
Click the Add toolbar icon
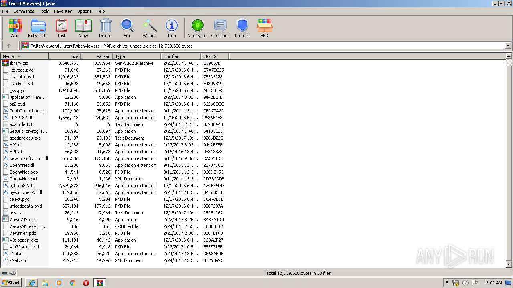[x=15, y=28]
